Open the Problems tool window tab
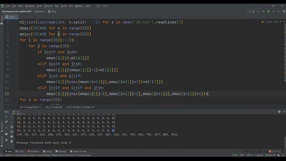Screen dimensions: 286x161 coord(34,151)
